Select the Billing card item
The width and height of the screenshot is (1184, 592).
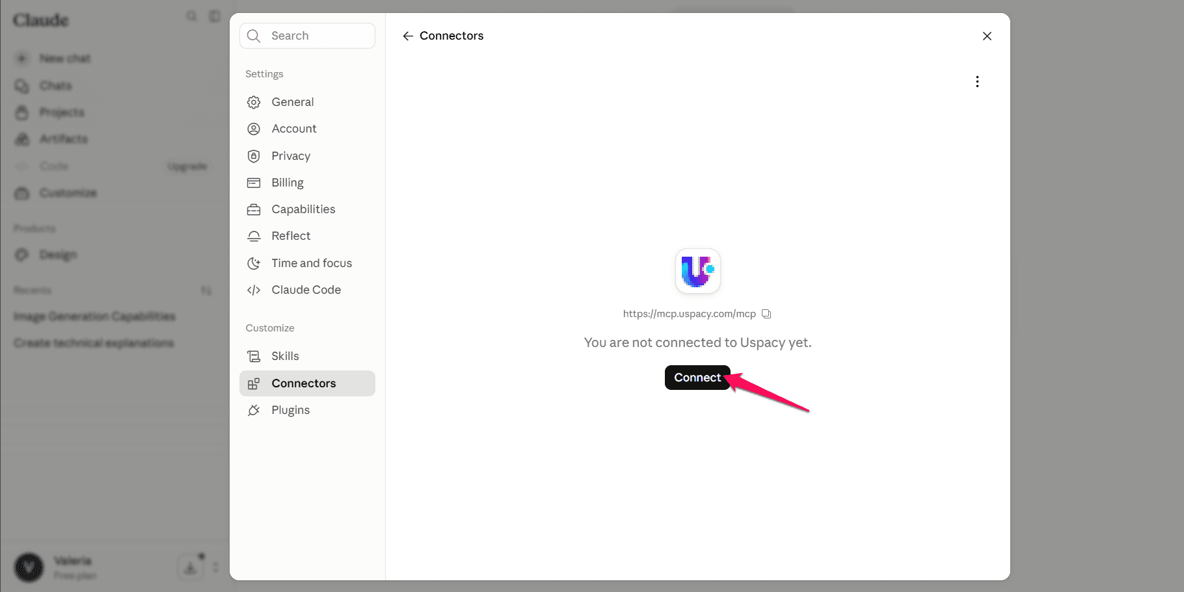coord(307,183)
